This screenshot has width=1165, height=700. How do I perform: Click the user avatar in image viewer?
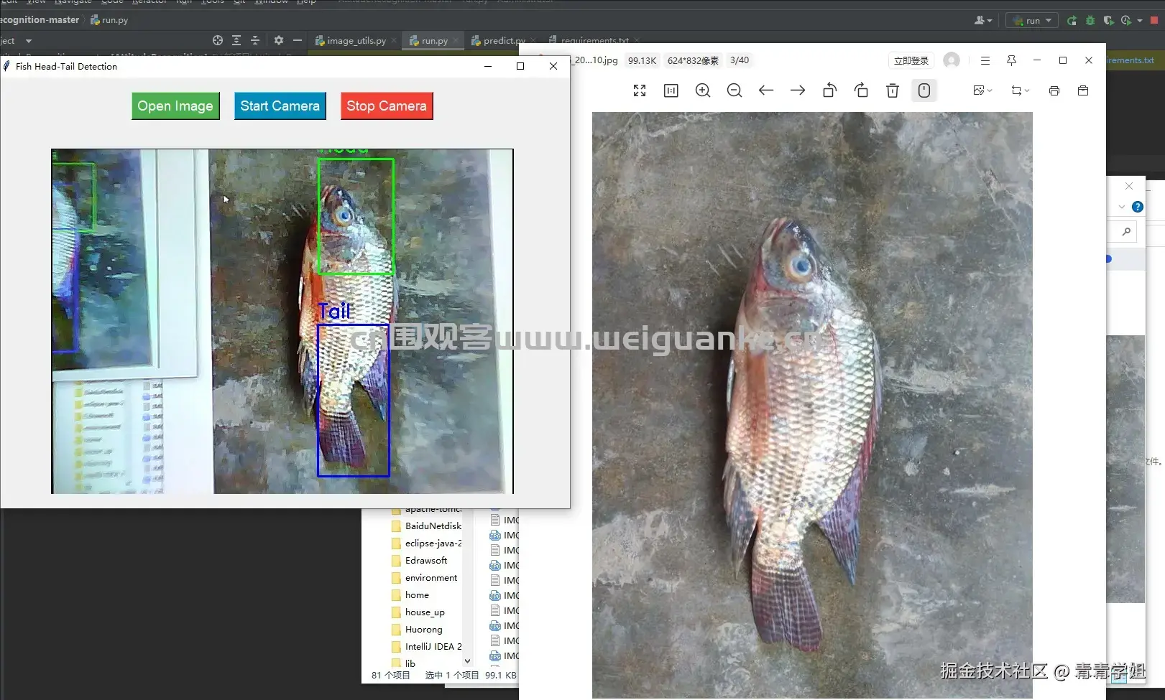(x=952, y=60)
